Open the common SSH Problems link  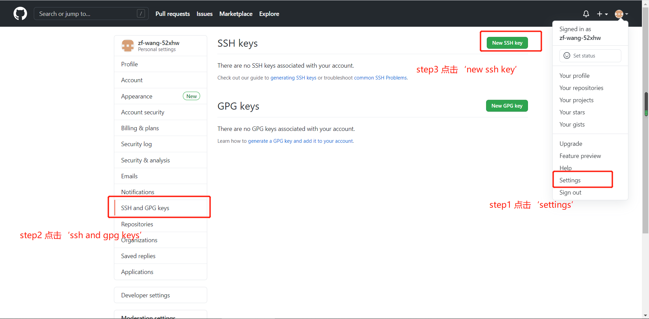pyautogui.click(x=380, y=78)
